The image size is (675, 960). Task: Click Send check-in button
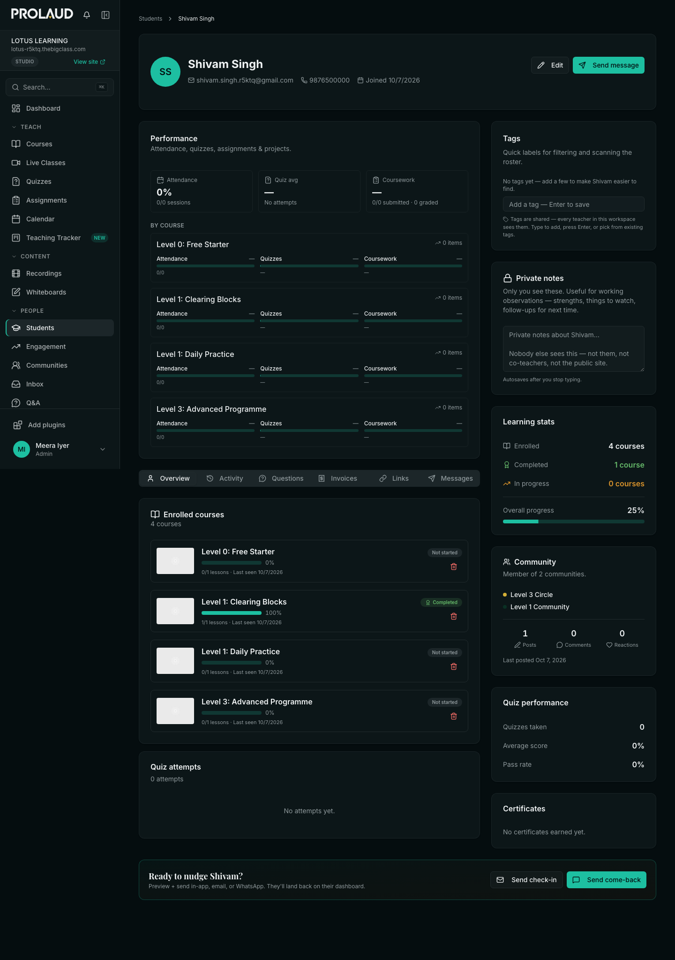tap(526, 880)
